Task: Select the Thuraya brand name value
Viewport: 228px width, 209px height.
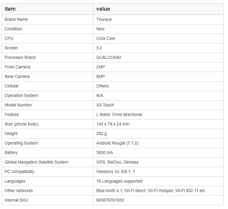Action: coord(104,19)
